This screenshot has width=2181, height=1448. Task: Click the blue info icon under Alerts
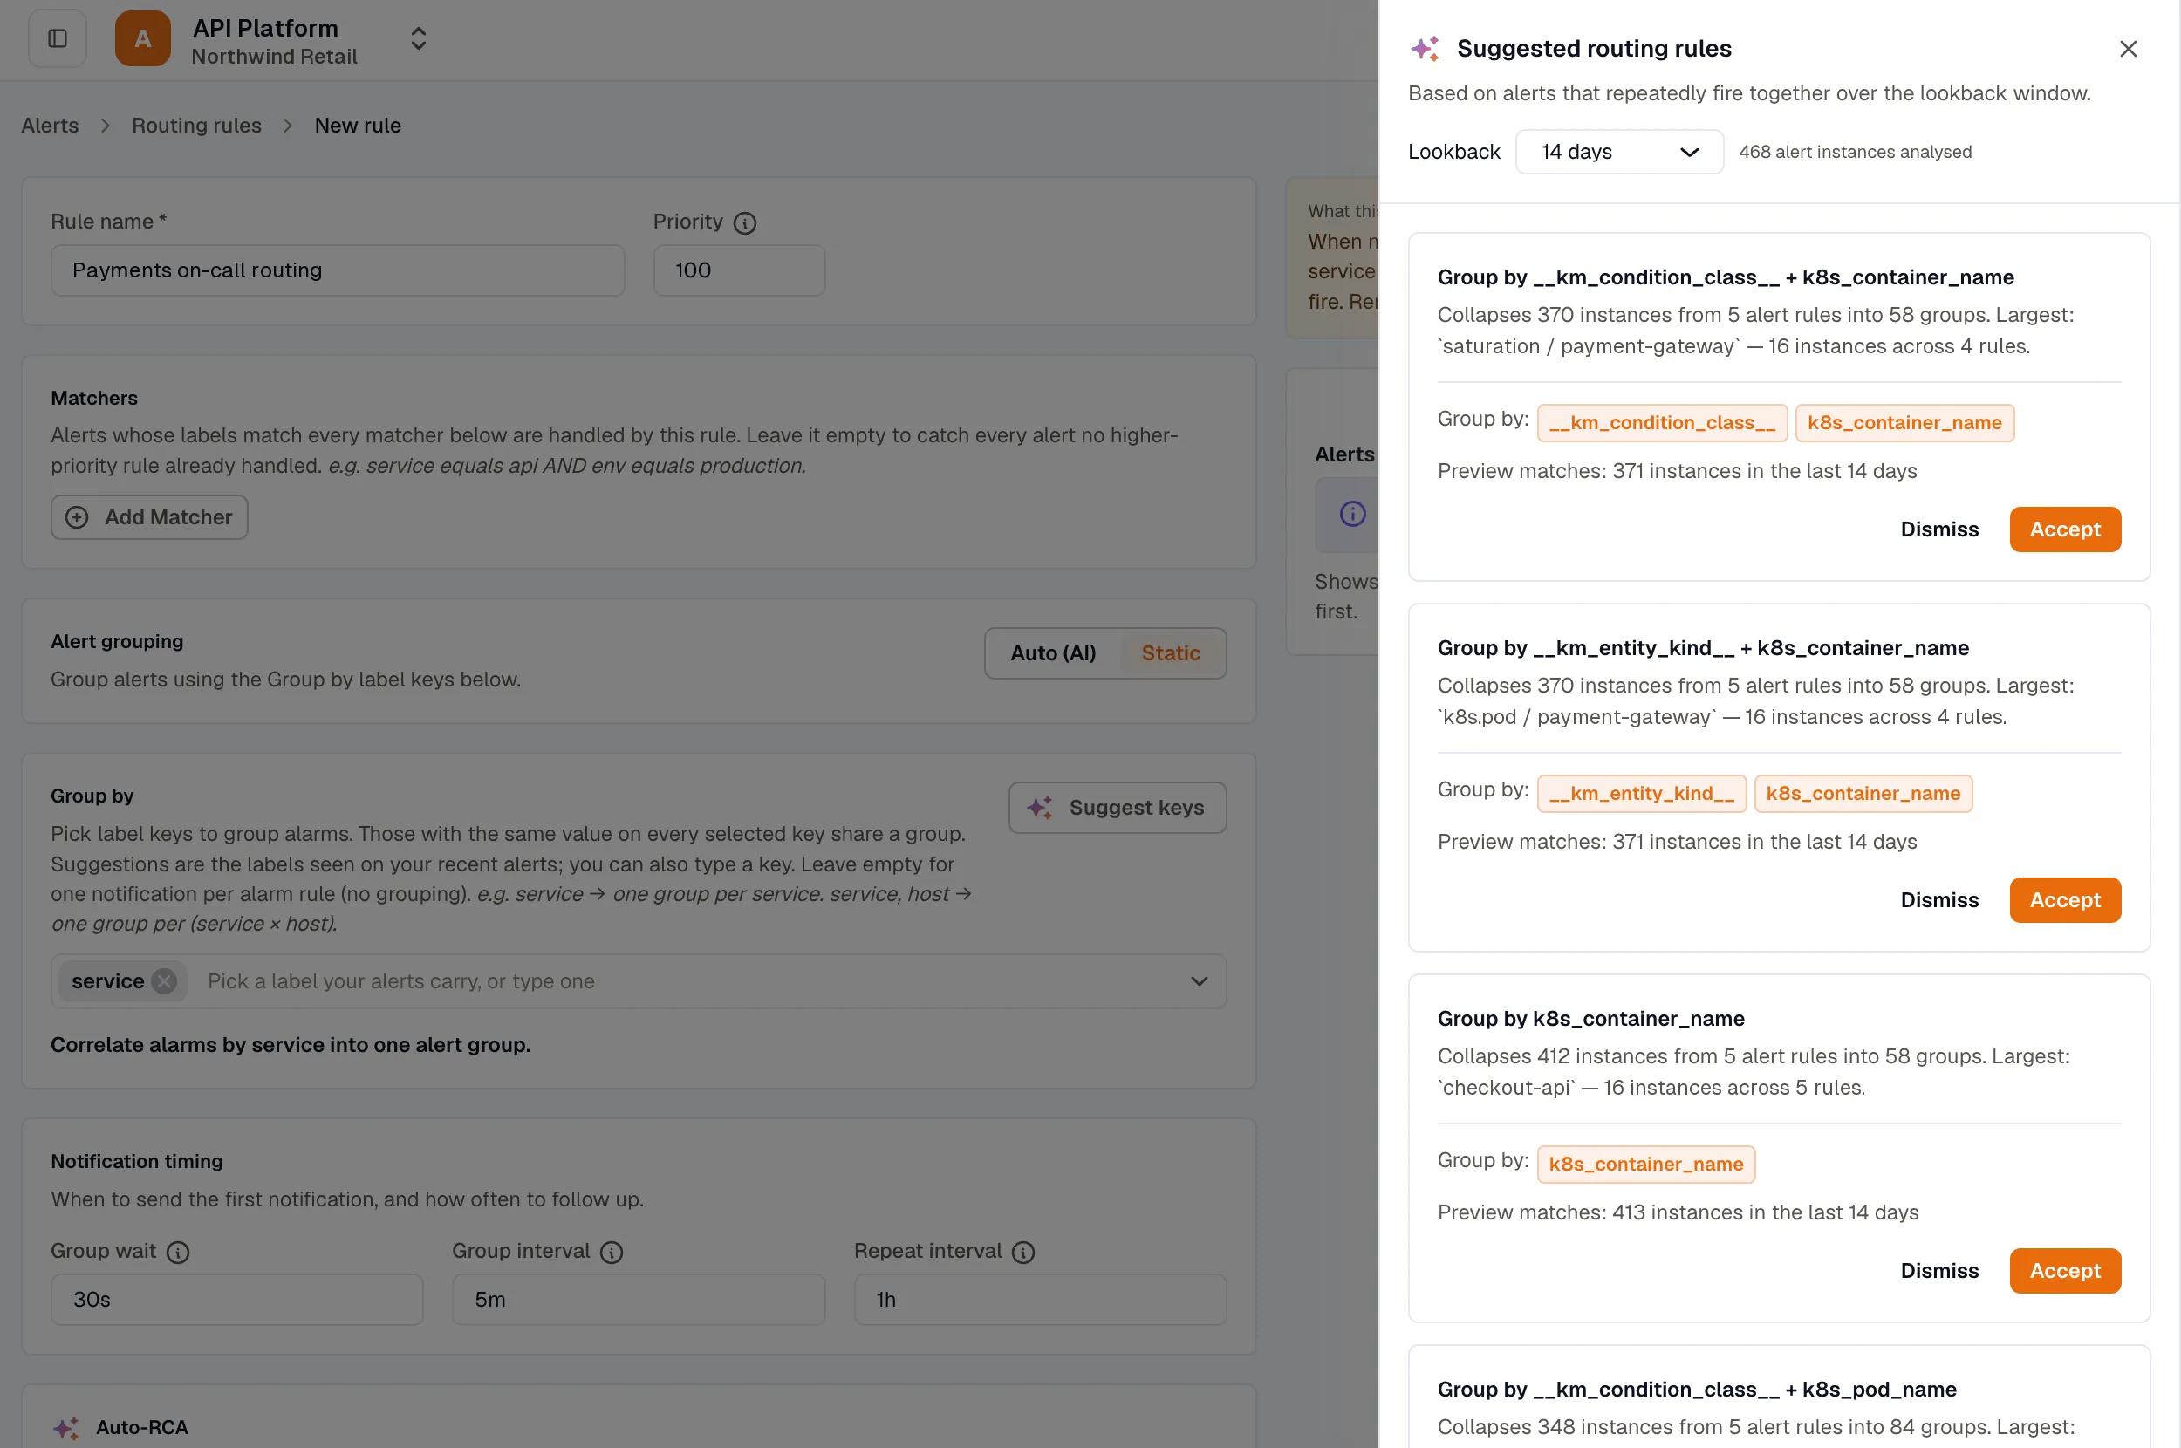click(1352, 514)
